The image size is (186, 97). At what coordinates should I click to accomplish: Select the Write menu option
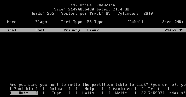[122, 93]
